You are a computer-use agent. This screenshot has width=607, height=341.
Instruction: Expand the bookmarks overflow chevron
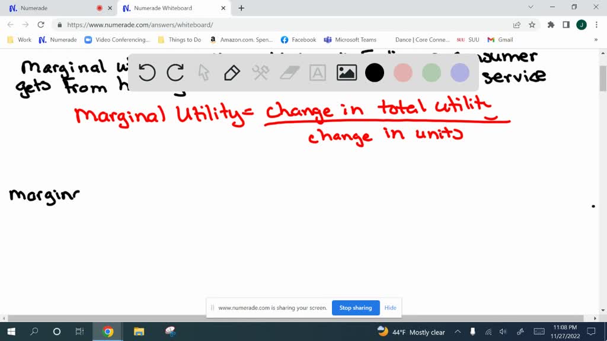tap(596, 40)
